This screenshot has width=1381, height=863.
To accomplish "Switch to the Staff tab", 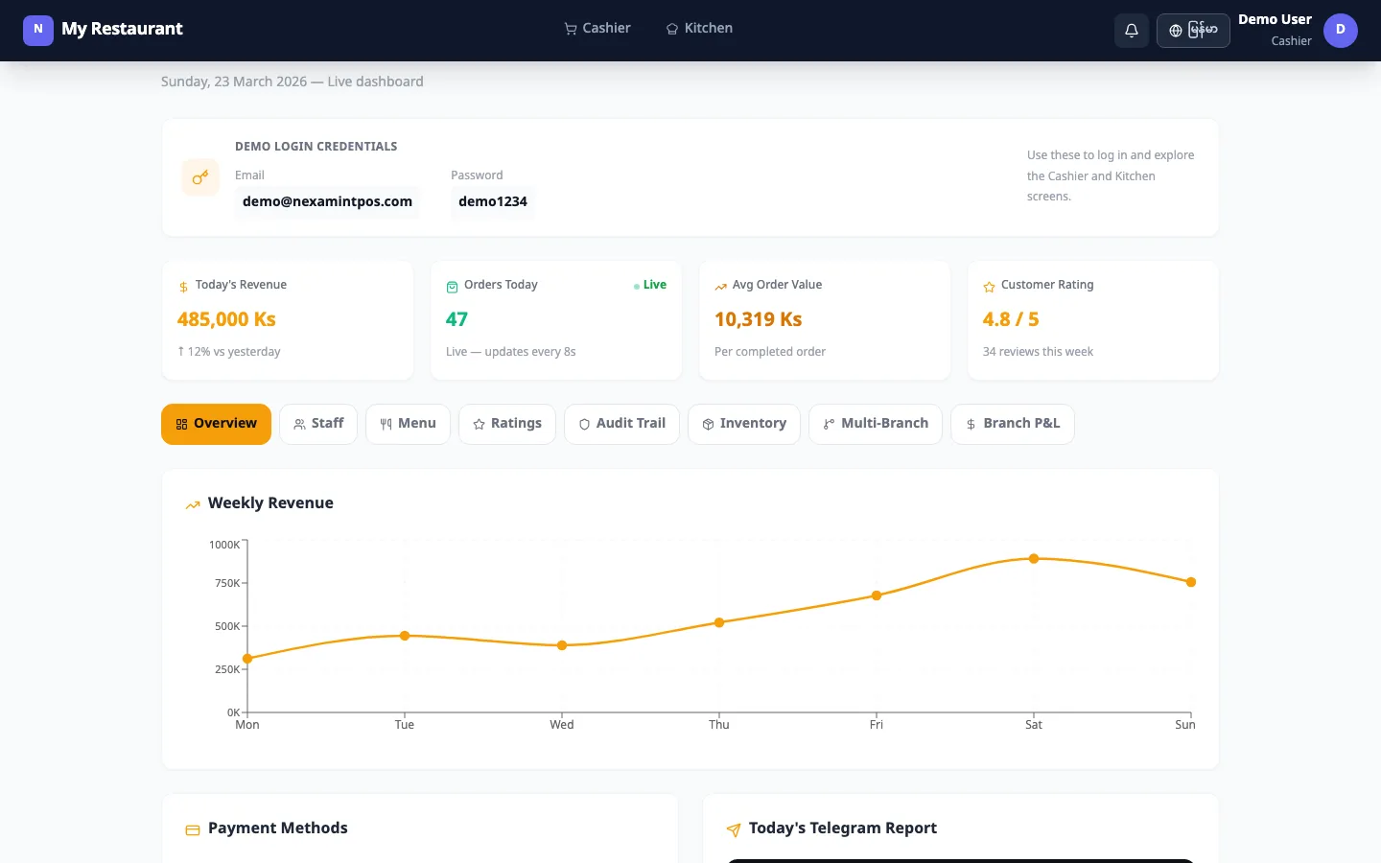I will pyautogui.click(x=318, y=424).
